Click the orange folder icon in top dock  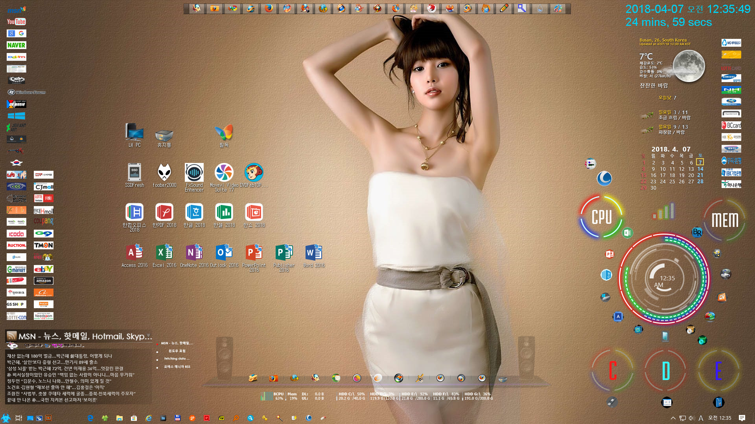(x=215, y=8)
